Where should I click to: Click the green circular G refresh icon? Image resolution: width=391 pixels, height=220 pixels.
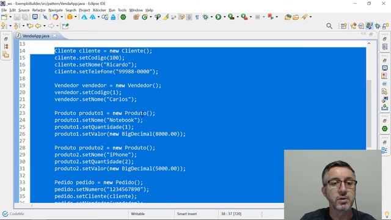click(x=144, y=17)
